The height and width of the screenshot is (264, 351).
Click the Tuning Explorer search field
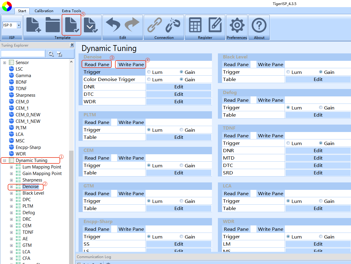tap(23, 54)
